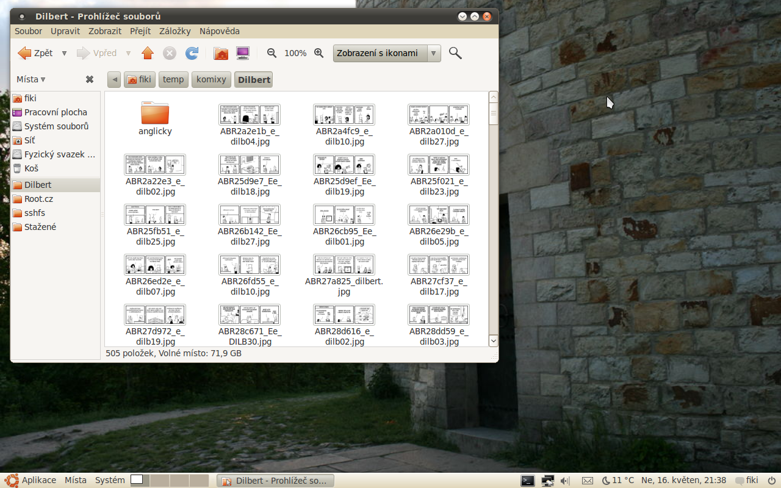Viewport: 781px width, 488px height.
Task: Open the Přejít menu
Action: 140,31
